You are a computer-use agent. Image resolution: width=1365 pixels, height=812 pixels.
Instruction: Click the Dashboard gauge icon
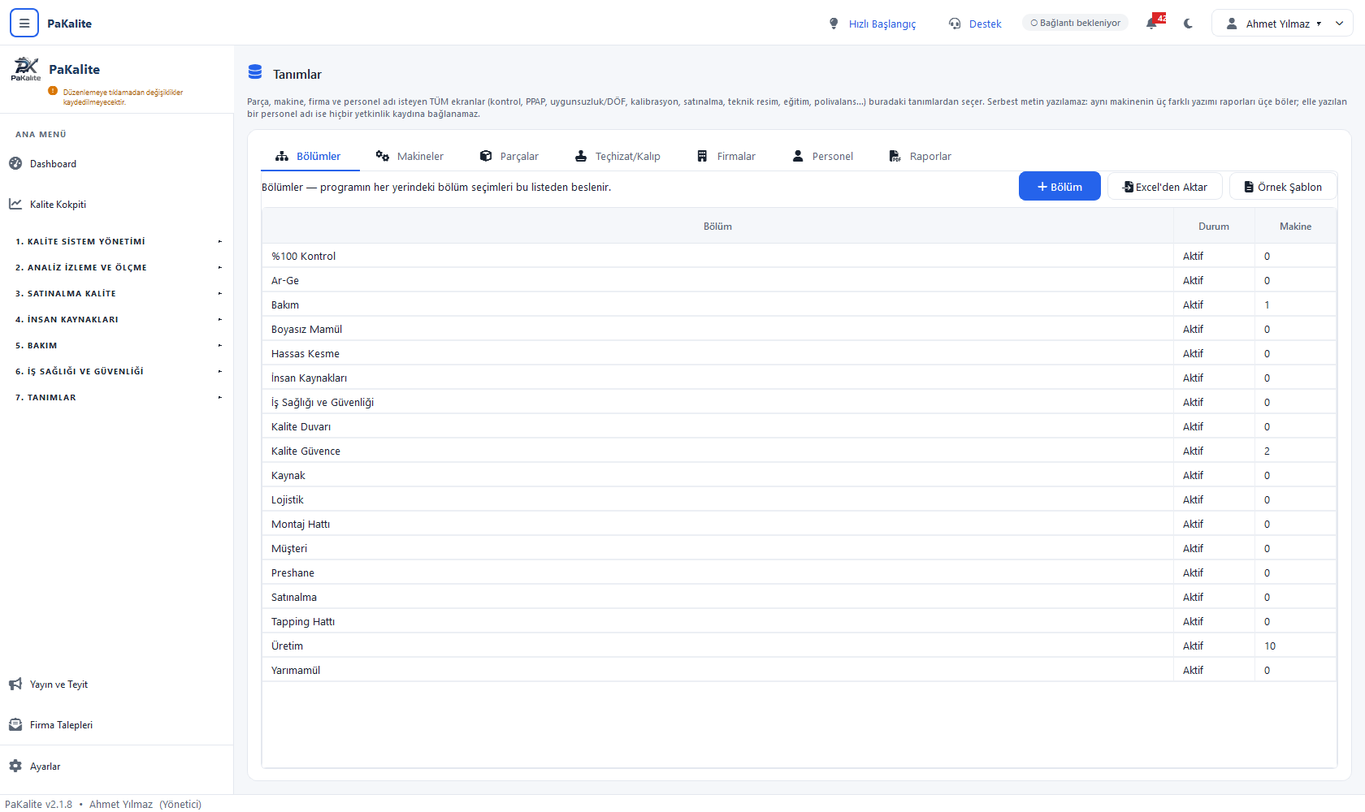(x=15, y=163)
